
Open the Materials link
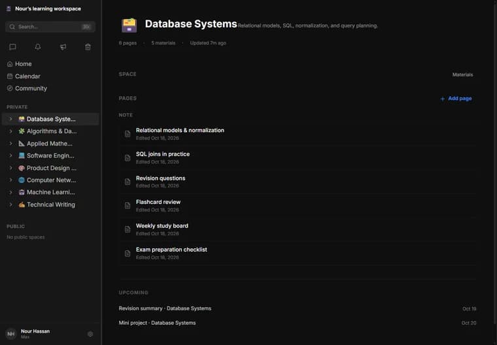(x=462, y=74)
